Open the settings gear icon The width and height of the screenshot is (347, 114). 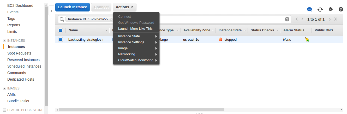331,9
